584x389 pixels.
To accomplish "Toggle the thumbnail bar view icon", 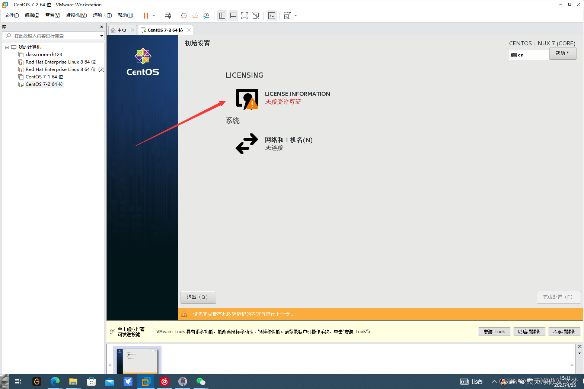I will [233, 16].
